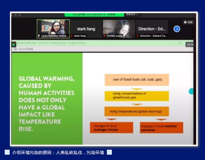Select stark liang's participant tile

(x=86, y=29)
